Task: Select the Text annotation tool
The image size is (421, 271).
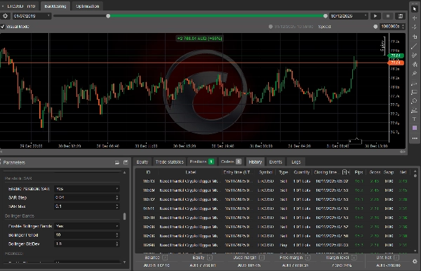Action: tap(415, 119)
